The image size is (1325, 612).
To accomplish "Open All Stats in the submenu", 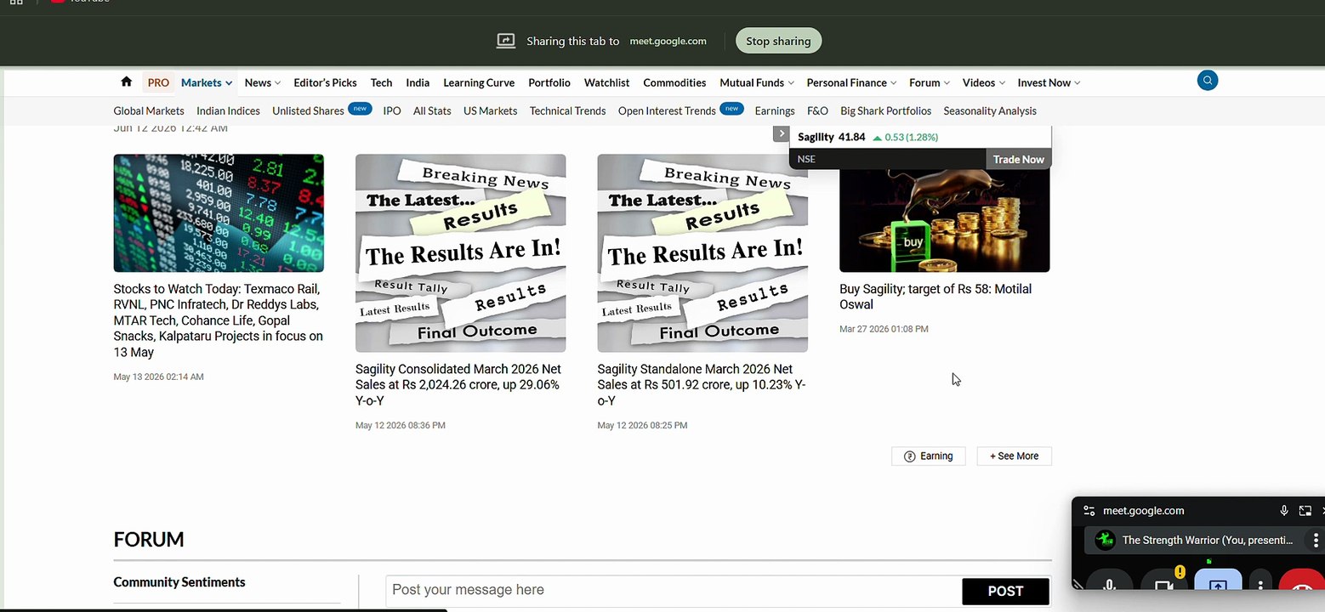I will (432, 110).
